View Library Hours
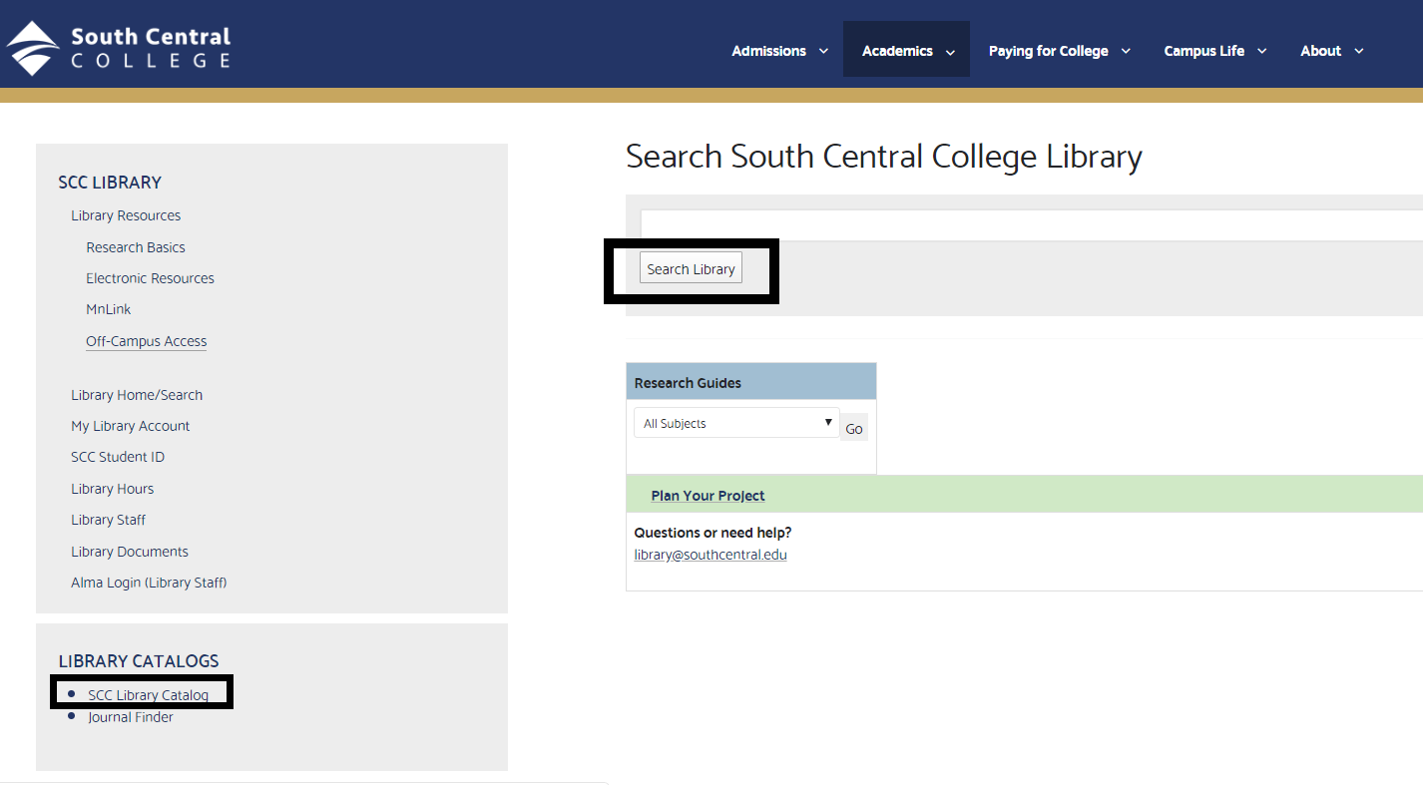This screenshot has width=1423, height=785. 112,489
